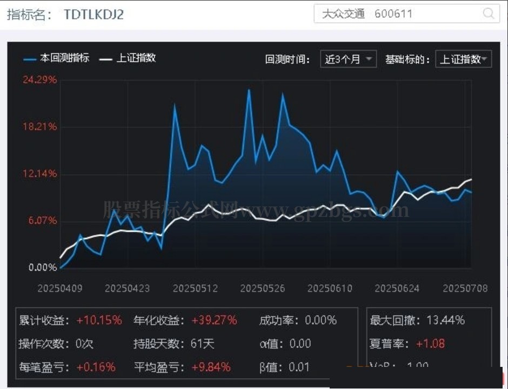Click the 24.29% top y-axis label
Viewport: 508px width, 389px height.
coord(39,80)
